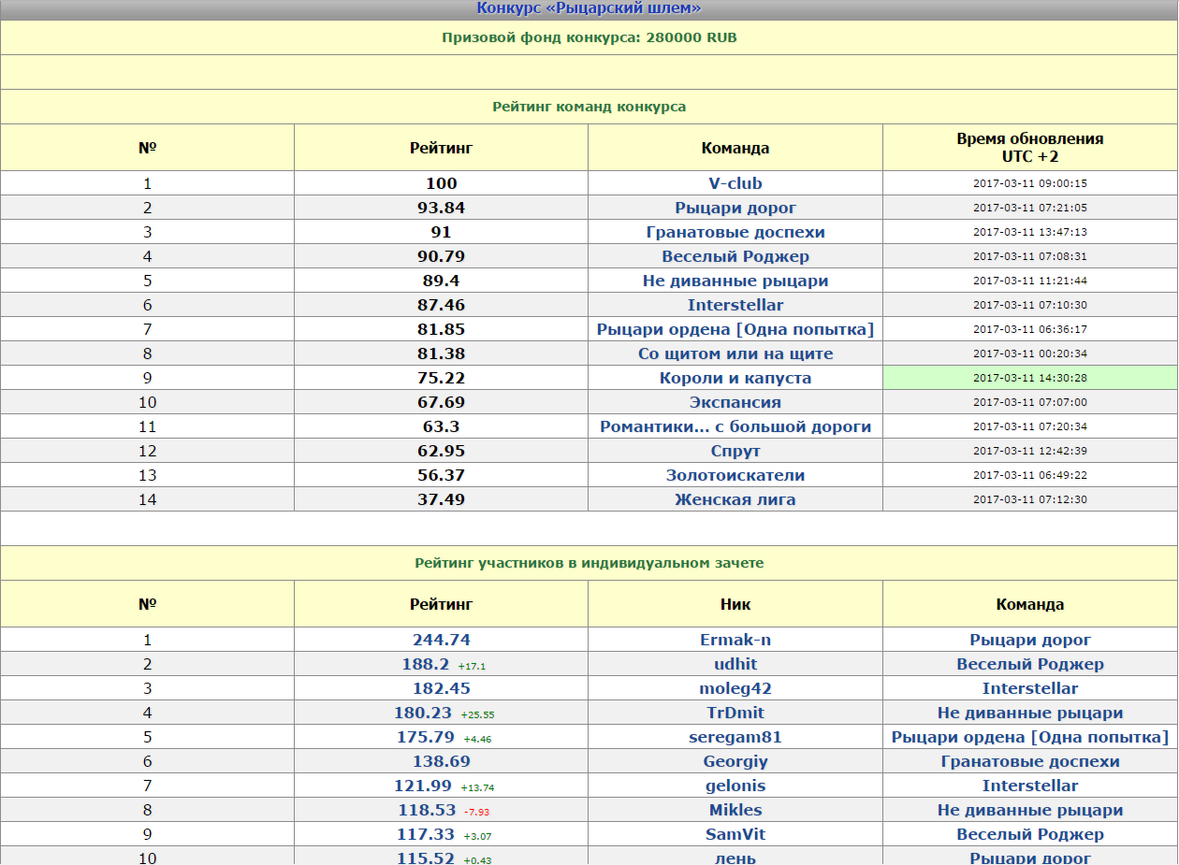The width and height of the screenshot is (1179, 865).
Task: Select Не диванные рыцари ranked fifth in teams
Action: [735, 281]
